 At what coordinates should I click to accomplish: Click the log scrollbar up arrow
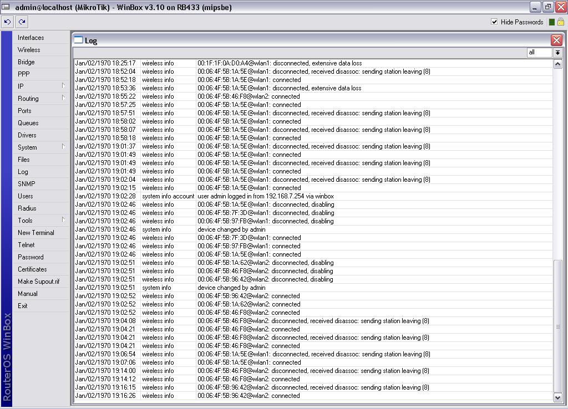557,64
